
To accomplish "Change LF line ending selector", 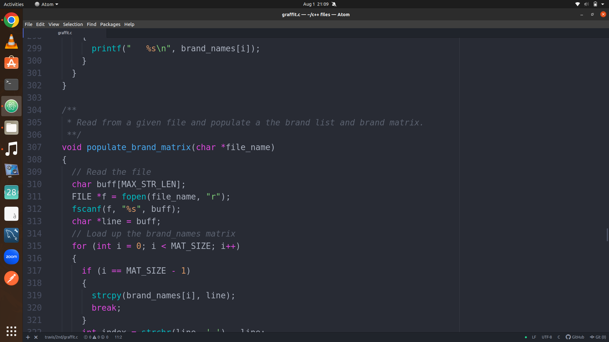I will [534, 337].
